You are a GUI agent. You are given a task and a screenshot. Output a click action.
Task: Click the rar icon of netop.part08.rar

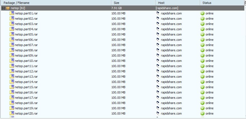coord(12,50)
